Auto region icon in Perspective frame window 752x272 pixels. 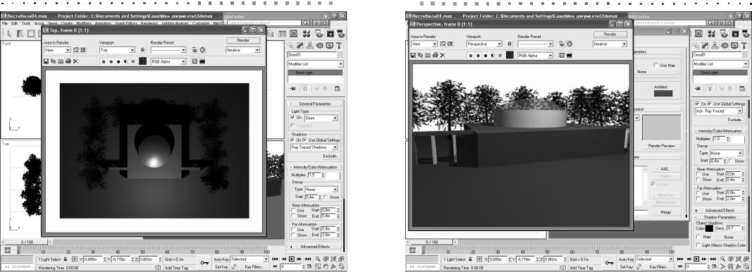click(450, 44)
